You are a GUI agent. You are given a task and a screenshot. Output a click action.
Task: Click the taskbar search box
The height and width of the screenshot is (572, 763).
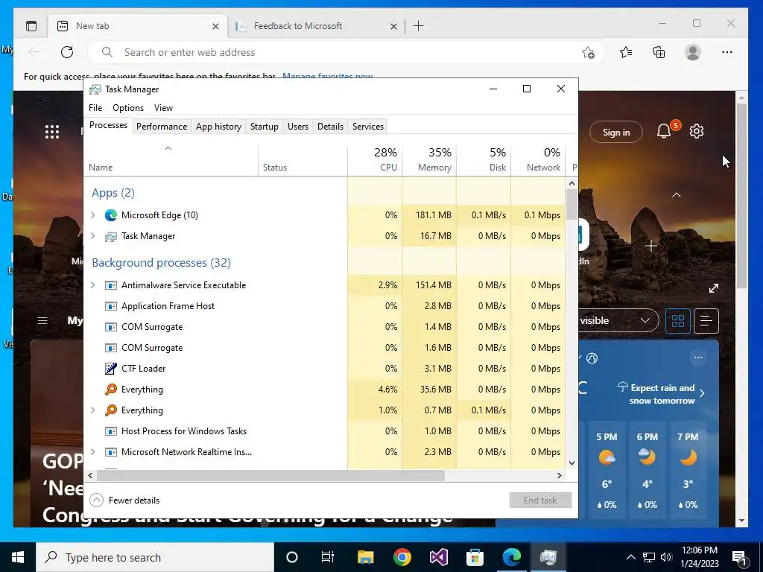click(155, 557)
